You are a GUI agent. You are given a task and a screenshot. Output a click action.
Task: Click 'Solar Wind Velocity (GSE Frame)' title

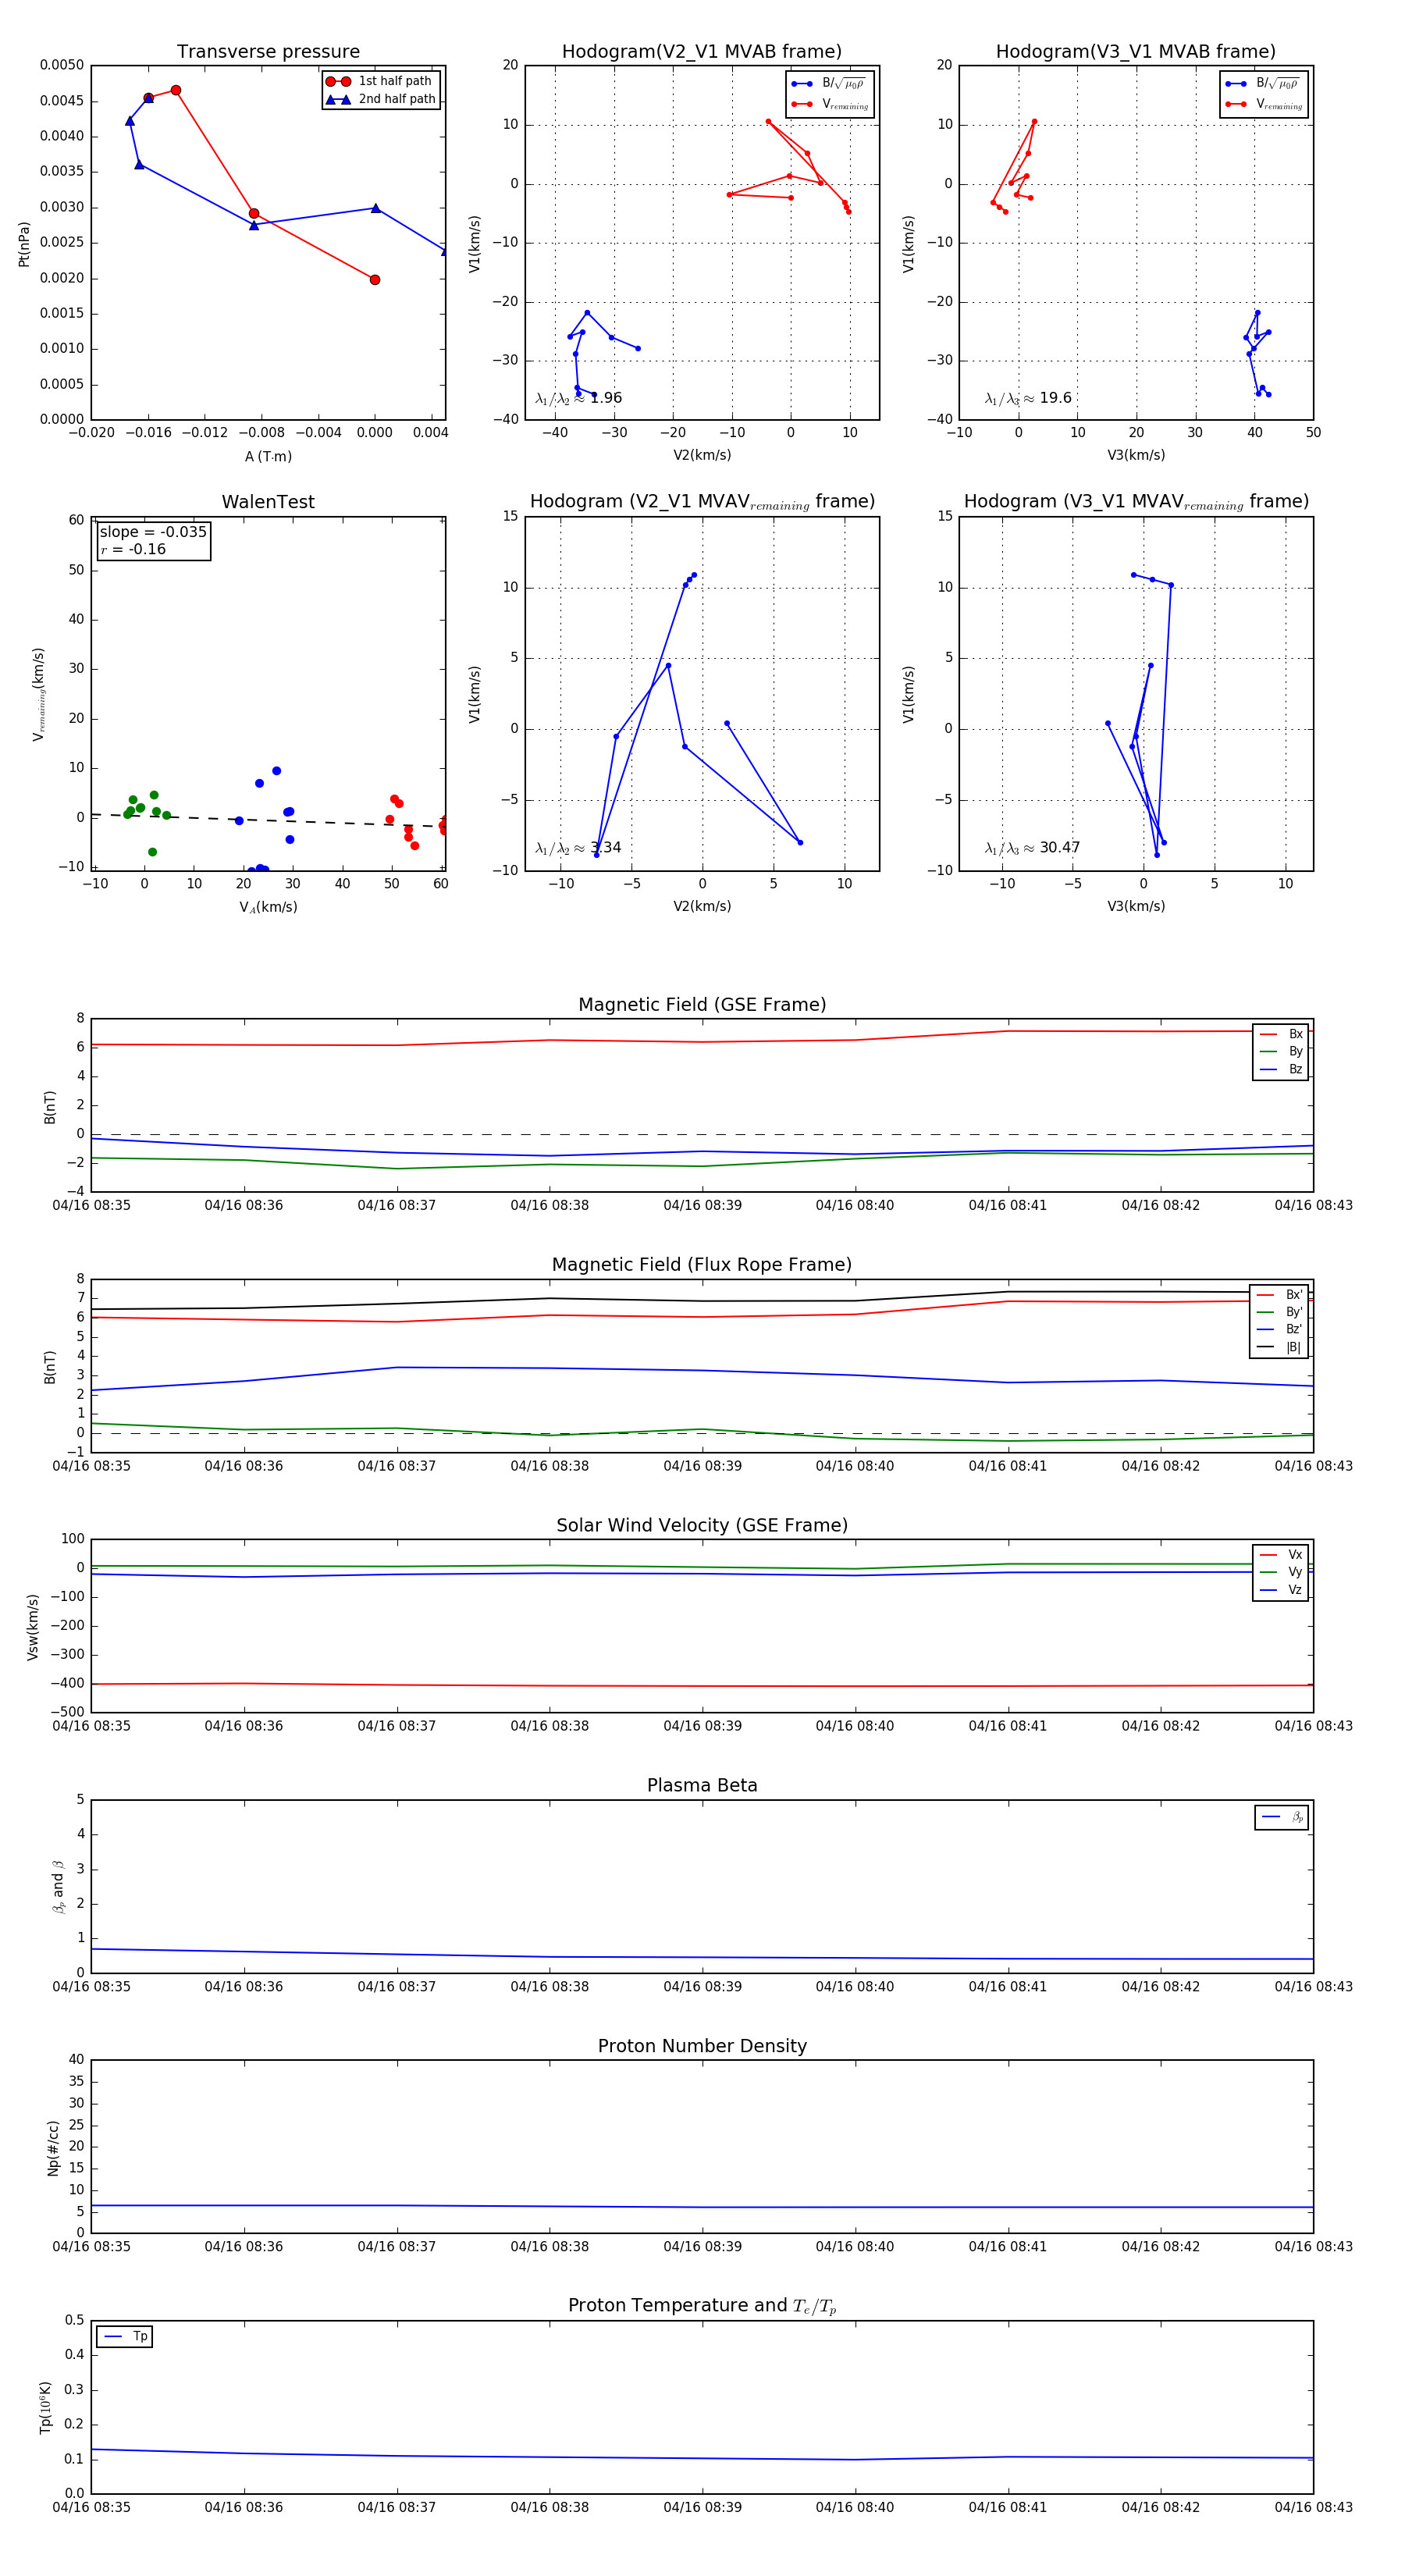702,1525
